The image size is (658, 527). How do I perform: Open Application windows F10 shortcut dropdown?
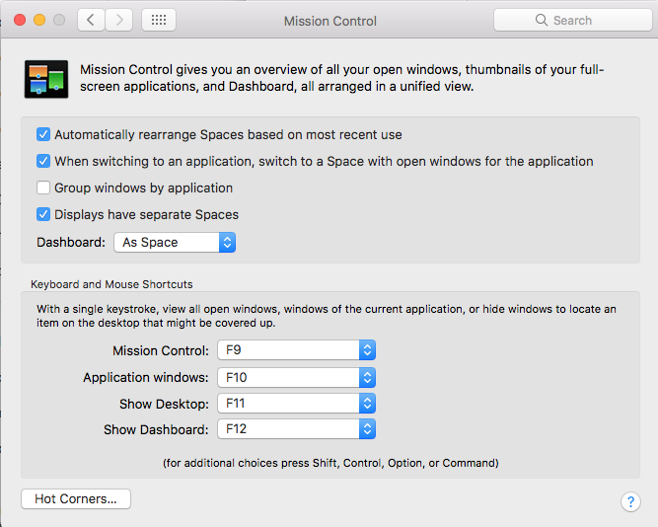click(x=296, y=377)
